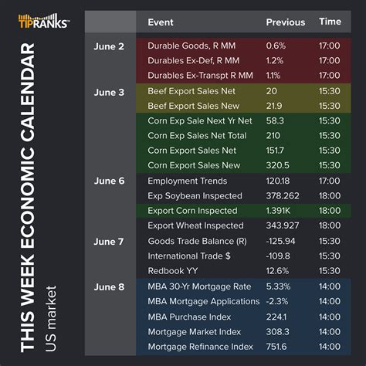This screenshot has width=366, height=366.
Task: Open the MBA 30-Yr Mortgage Rate event
Action: click(x=199, y=286)
